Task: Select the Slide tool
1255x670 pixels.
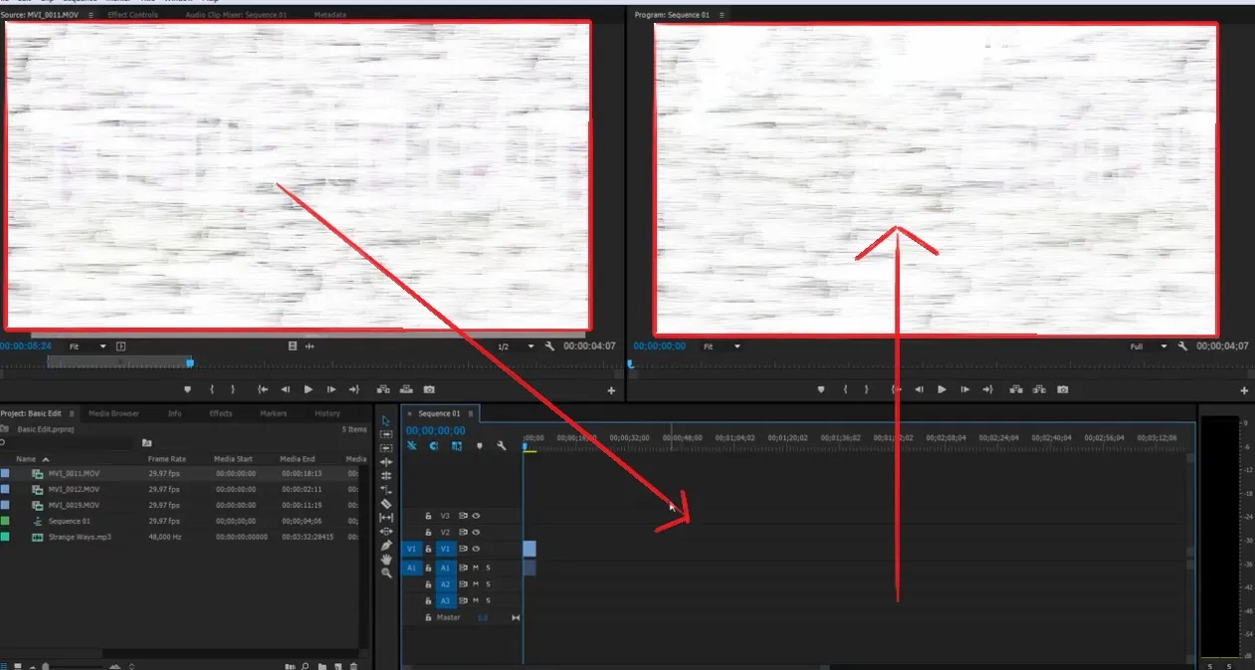Action: click(x=386, y=532)
